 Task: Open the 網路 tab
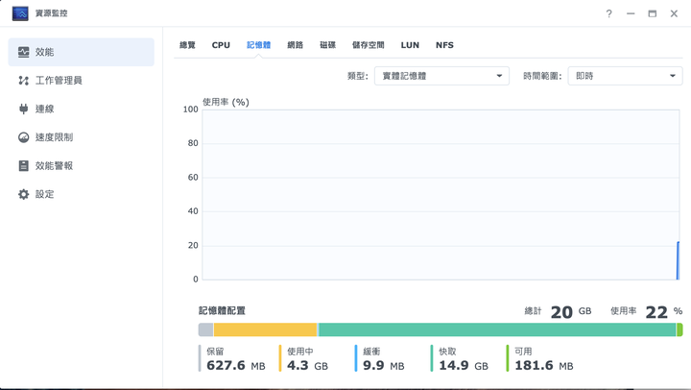[x=295, y=45]
